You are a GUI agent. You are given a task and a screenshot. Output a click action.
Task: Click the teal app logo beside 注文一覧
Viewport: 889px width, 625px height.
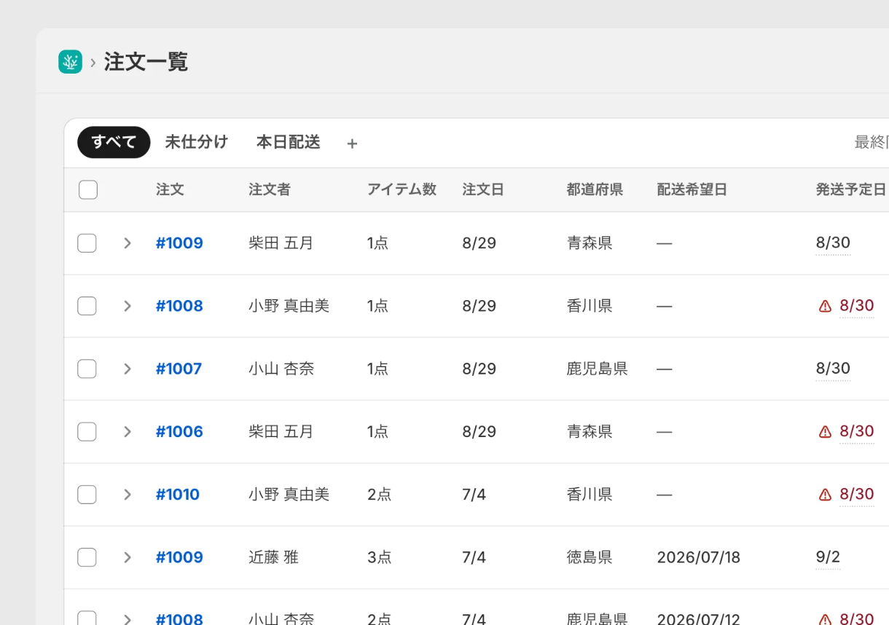point(70,62)
